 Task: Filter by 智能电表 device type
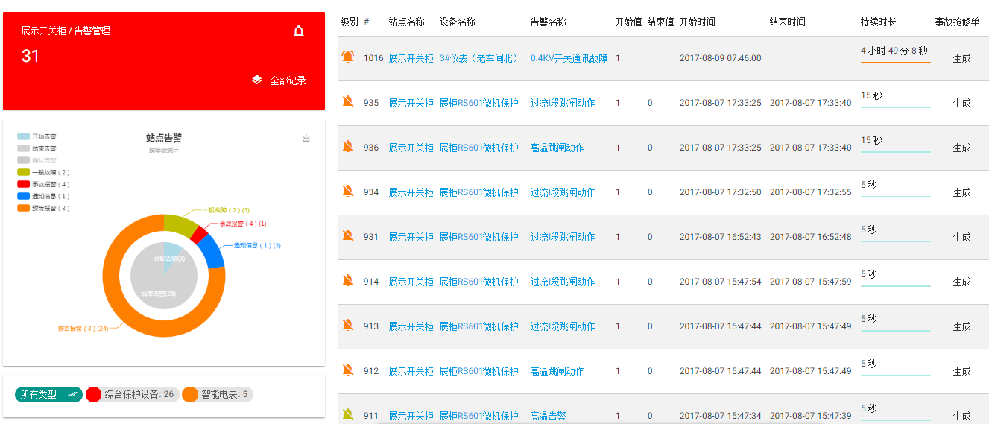coord(217,394)
